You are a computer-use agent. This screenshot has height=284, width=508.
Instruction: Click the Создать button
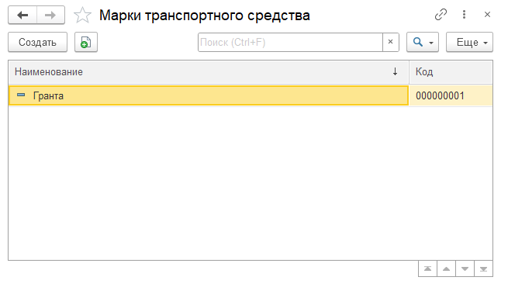click(x=37, y=42)
